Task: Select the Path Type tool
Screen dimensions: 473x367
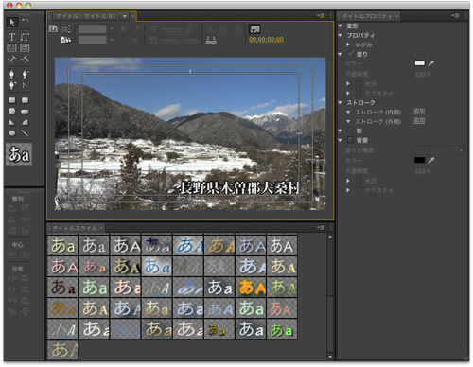Action: click(x=12, y=59)
